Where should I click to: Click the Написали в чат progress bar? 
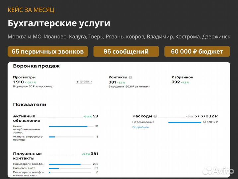[70, 168]
